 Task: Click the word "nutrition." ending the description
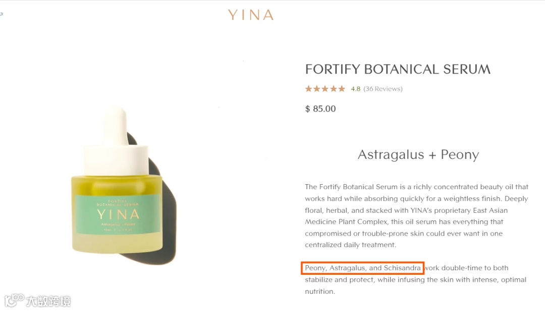pyautogui.click(x=320, y=291)
